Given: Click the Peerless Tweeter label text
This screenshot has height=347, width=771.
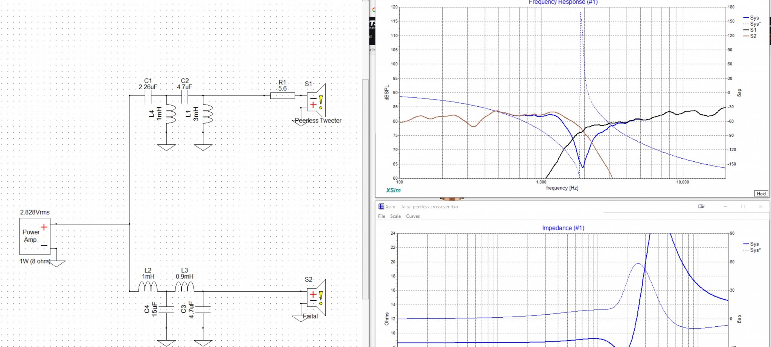Looking at the screenshot, I should coord(318,121).
